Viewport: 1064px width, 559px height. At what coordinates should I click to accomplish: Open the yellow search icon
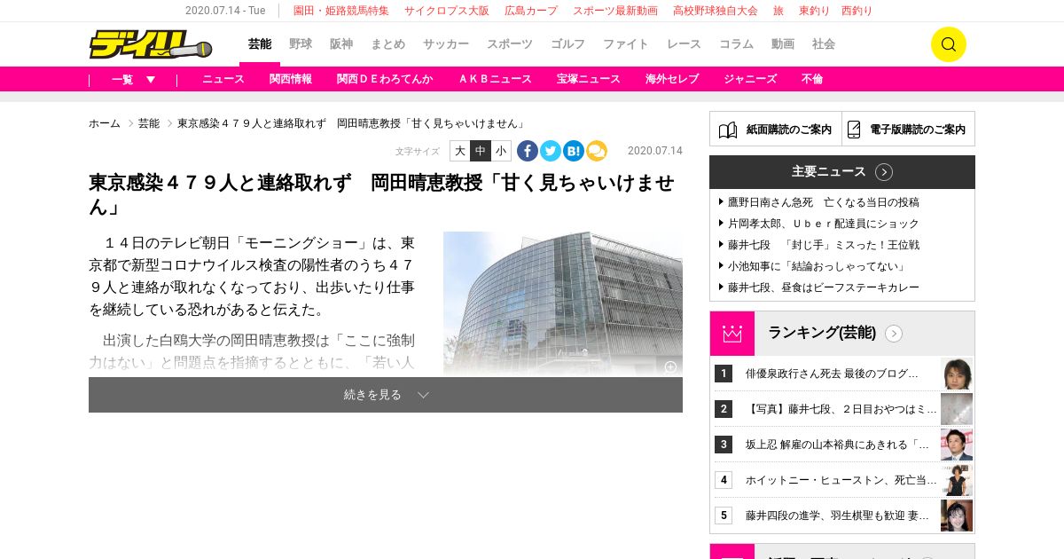(948, 44)
